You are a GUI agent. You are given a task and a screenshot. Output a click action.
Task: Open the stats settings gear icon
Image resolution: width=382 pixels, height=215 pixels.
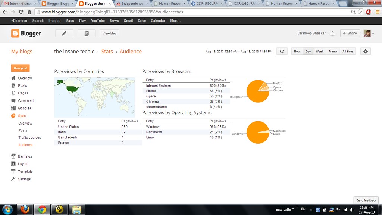(366, 51)
